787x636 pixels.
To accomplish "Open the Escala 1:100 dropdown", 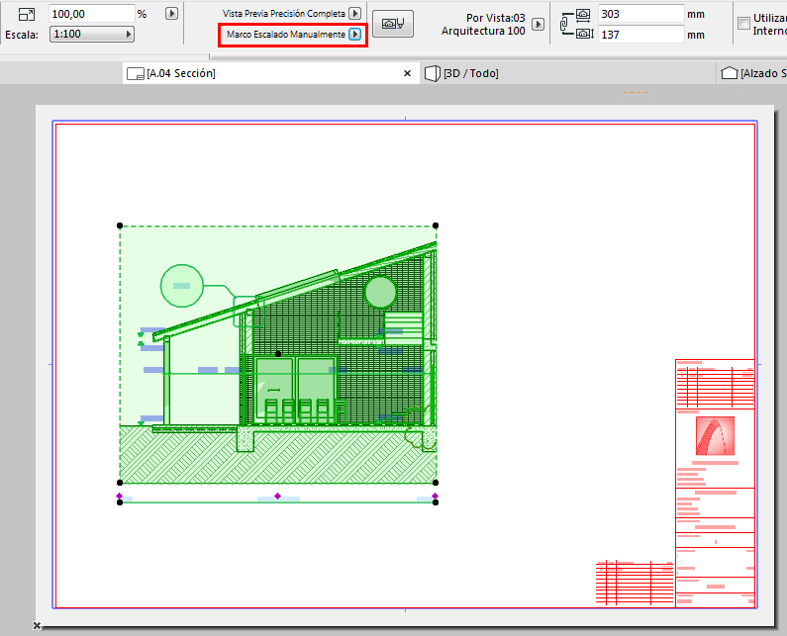I will [x=93, y=35].
